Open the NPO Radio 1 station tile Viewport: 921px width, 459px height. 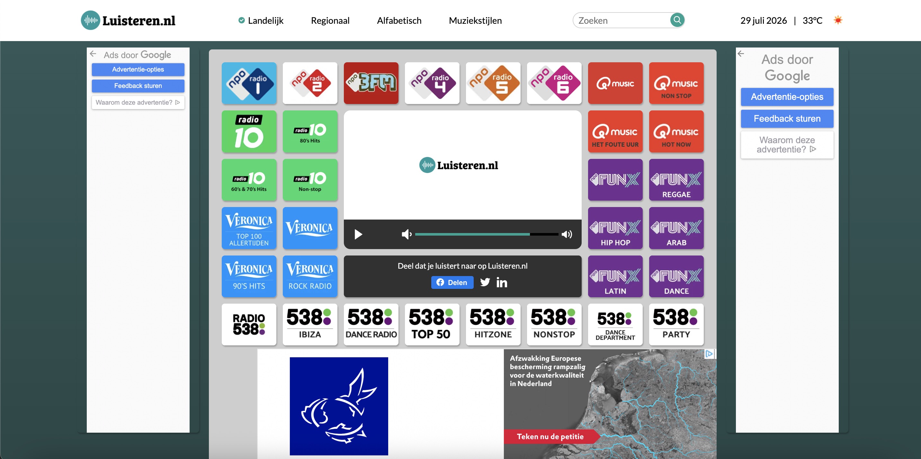249,83
